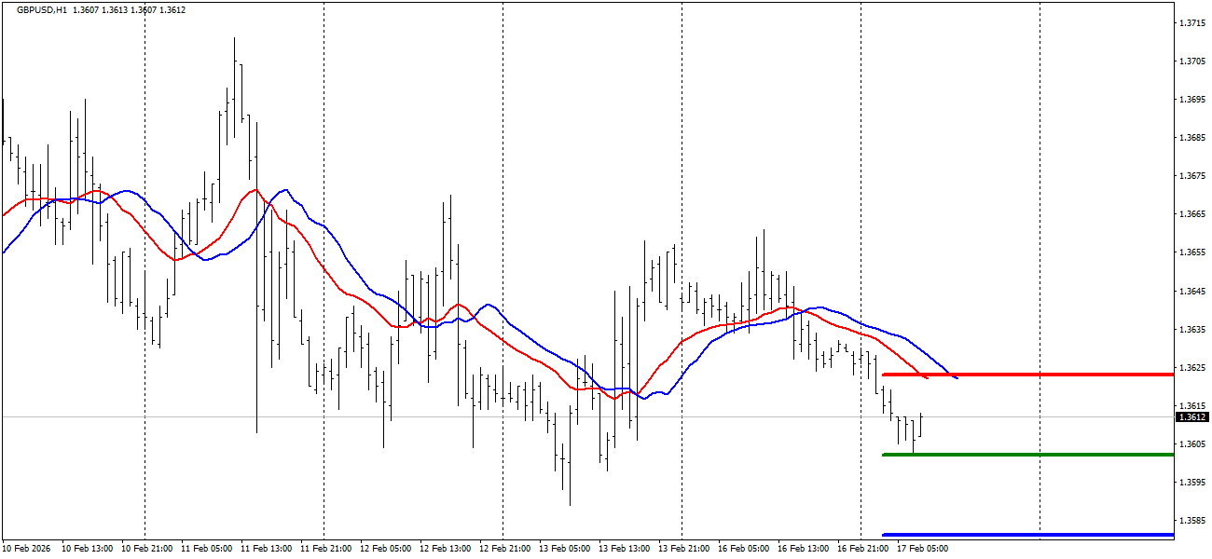Screen dimensions: 1212x559
Task: Click the 1.3695 price axis label
Action: coord(1193,99)
